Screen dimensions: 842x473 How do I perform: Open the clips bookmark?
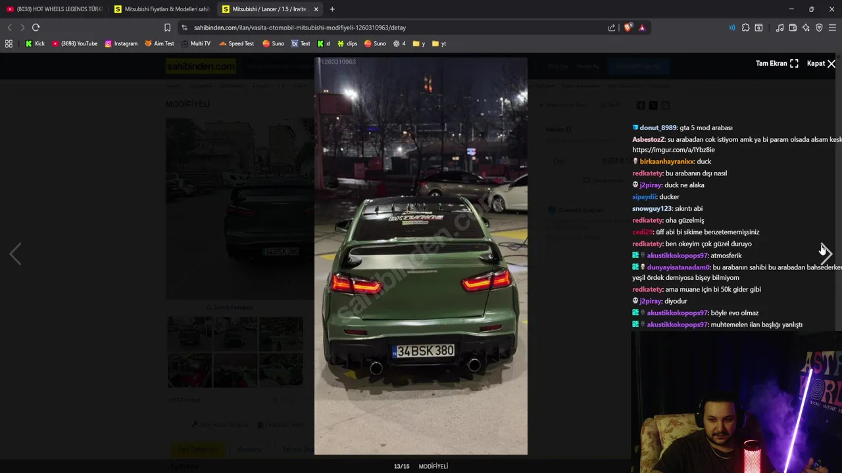[347, 43]
